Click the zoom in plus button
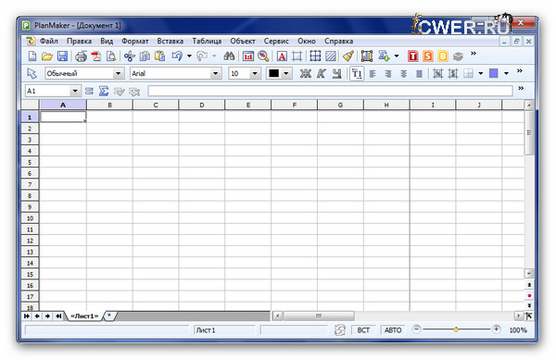 click(x=496, y=329)
